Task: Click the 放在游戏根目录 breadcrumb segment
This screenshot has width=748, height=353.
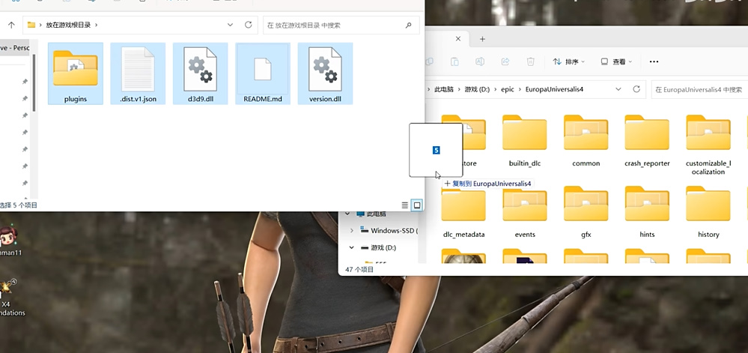Action: pos(68,25)
